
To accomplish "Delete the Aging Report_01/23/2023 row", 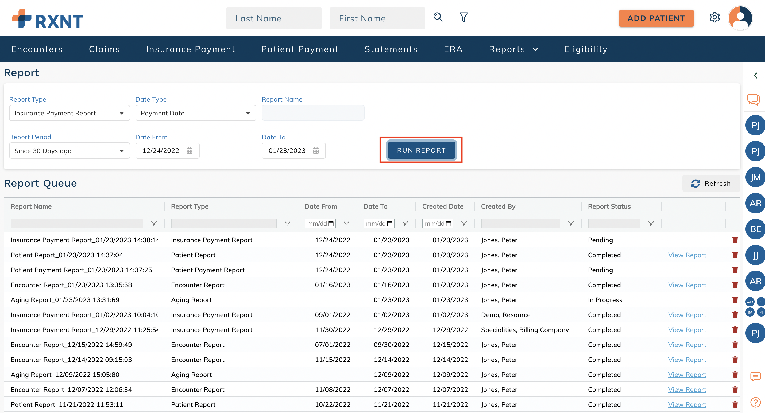I will coord(735,300).
